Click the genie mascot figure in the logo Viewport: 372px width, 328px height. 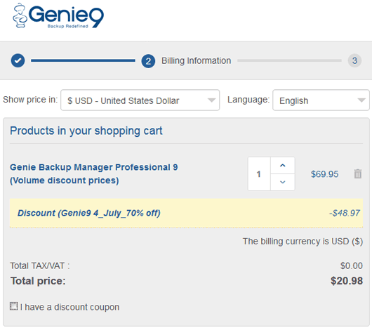[x=20, y=15]
